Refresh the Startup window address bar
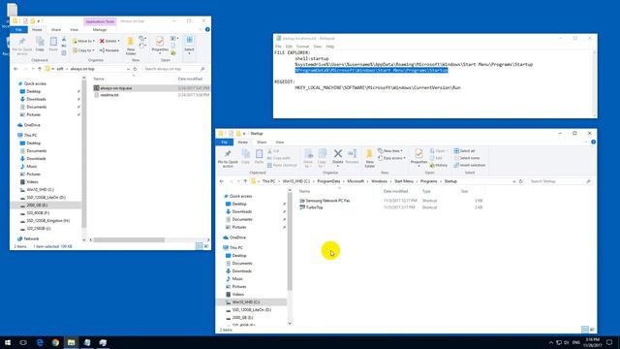The image size is (620, 349). pyautogui.click(x=521, y=181)
